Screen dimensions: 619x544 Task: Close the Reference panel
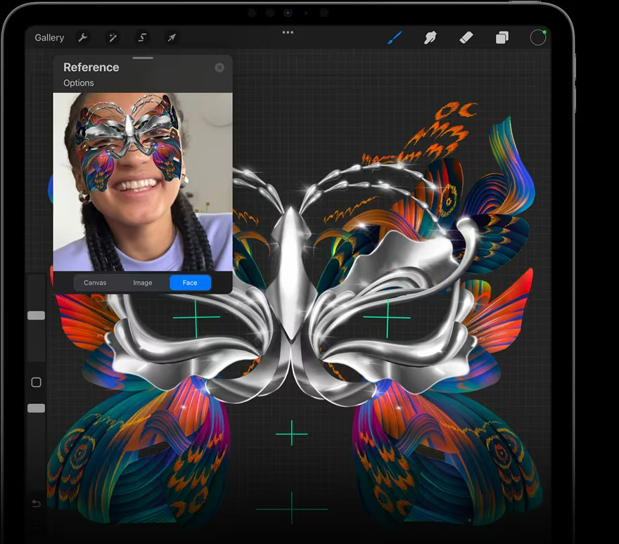point(219,67)
